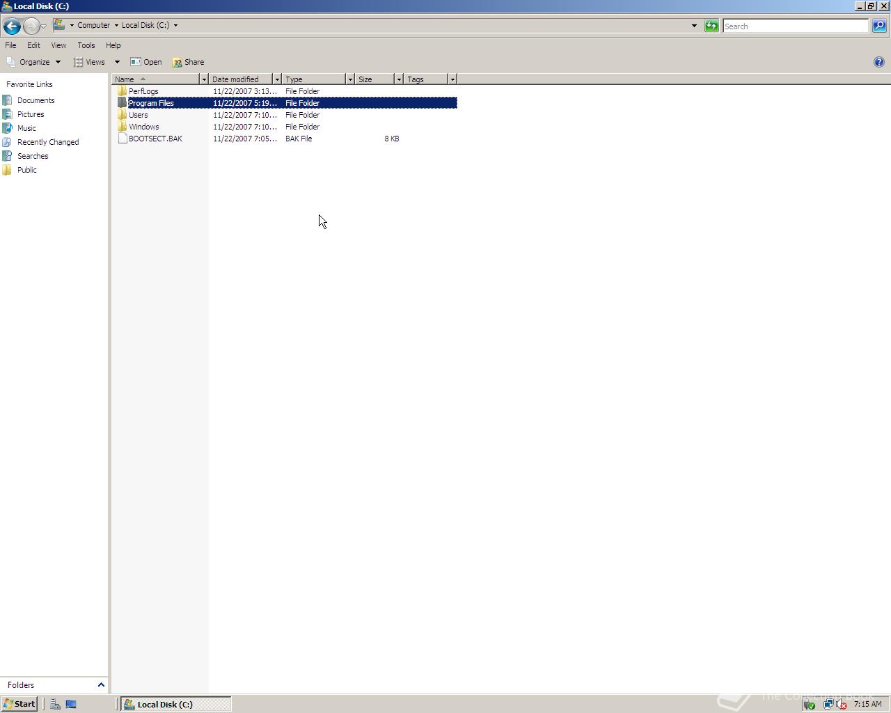Open Documents in Favorite Links

point(36,100)
